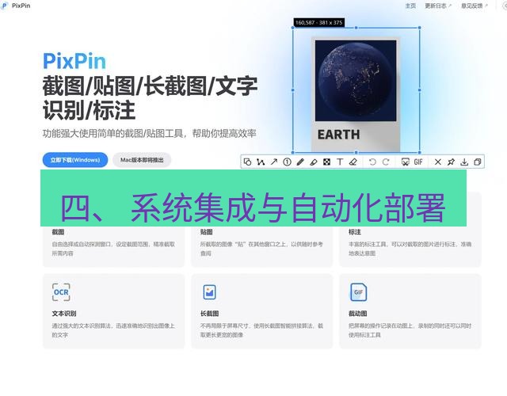507x396 pixels.
Task: Click the 标注 card title
Action: click(355, 232)
